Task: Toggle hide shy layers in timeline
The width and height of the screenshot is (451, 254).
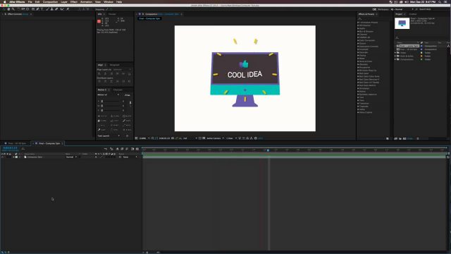Action: coord(118,149)
